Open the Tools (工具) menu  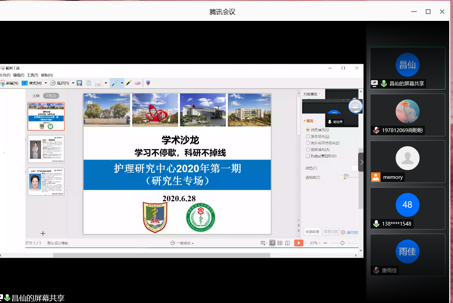click(x=32, y=75)
